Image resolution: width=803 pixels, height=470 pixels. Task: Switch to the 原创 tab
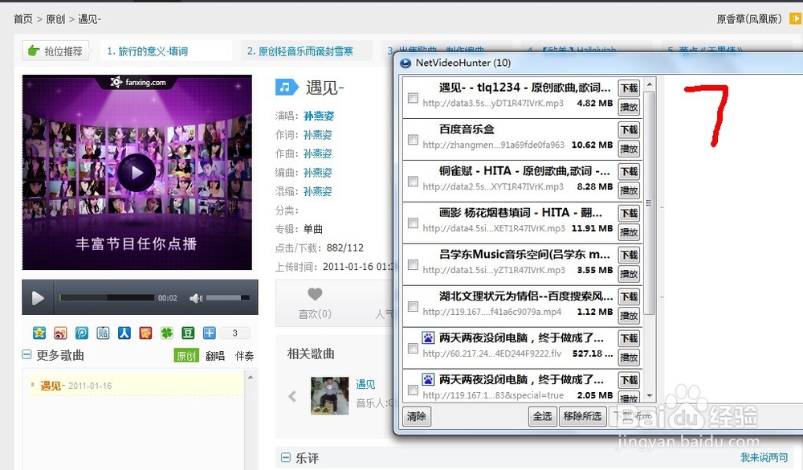(186, 356)
